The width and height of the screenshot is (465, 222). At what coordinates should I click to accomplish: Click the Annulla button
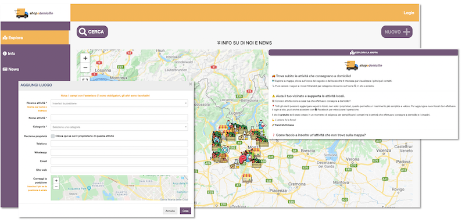tap(170, 211)
